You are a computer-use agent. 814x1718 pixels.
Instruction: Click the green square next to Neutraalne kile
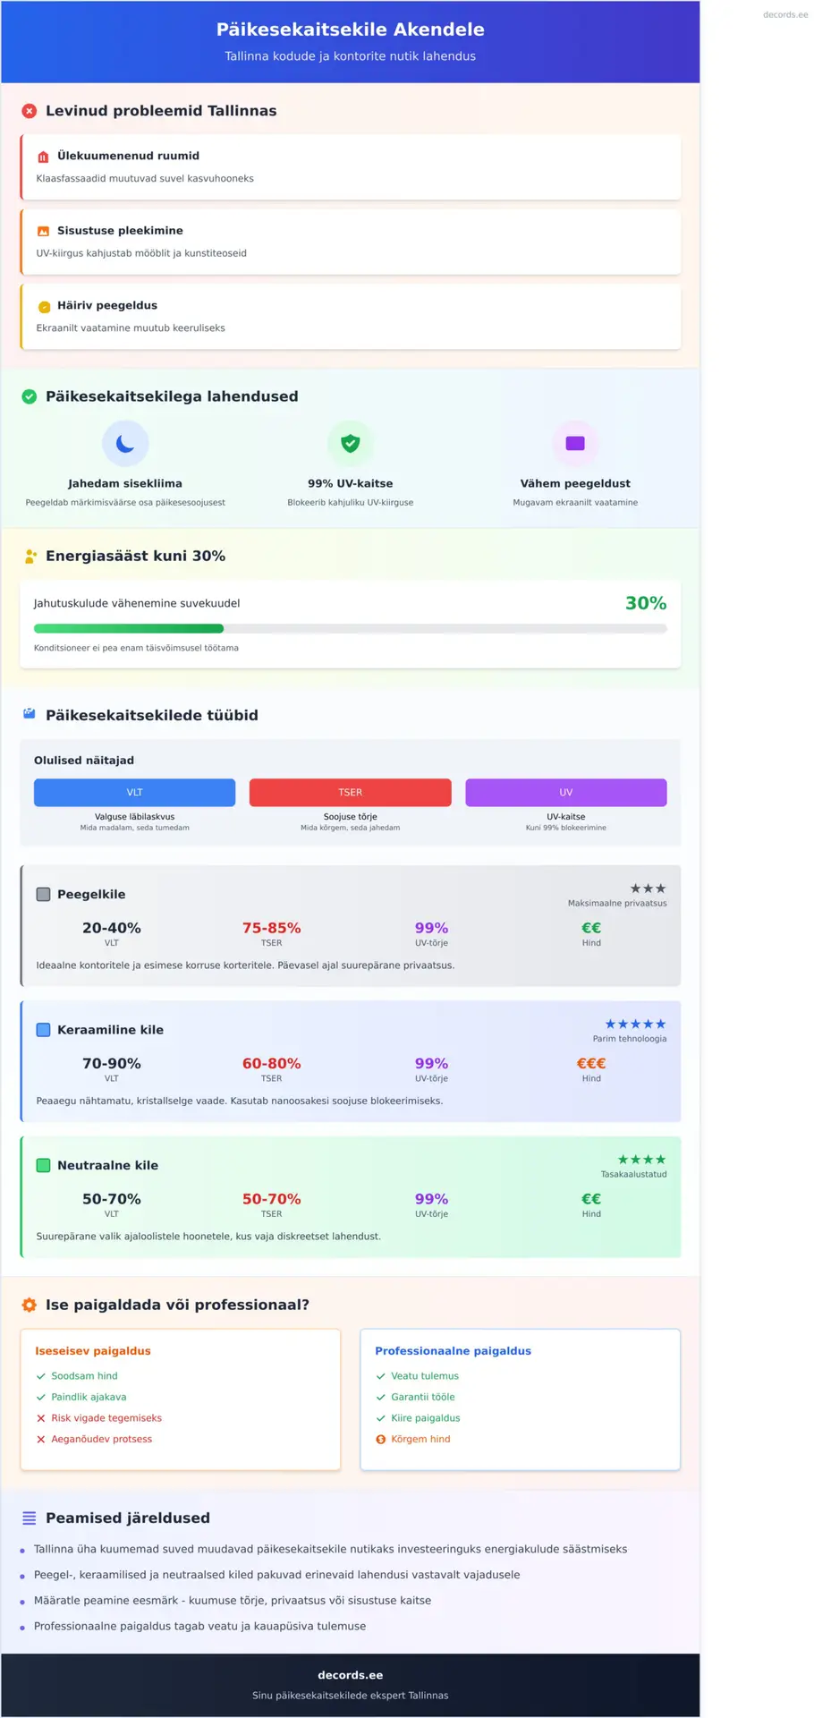click(43, 1165)
